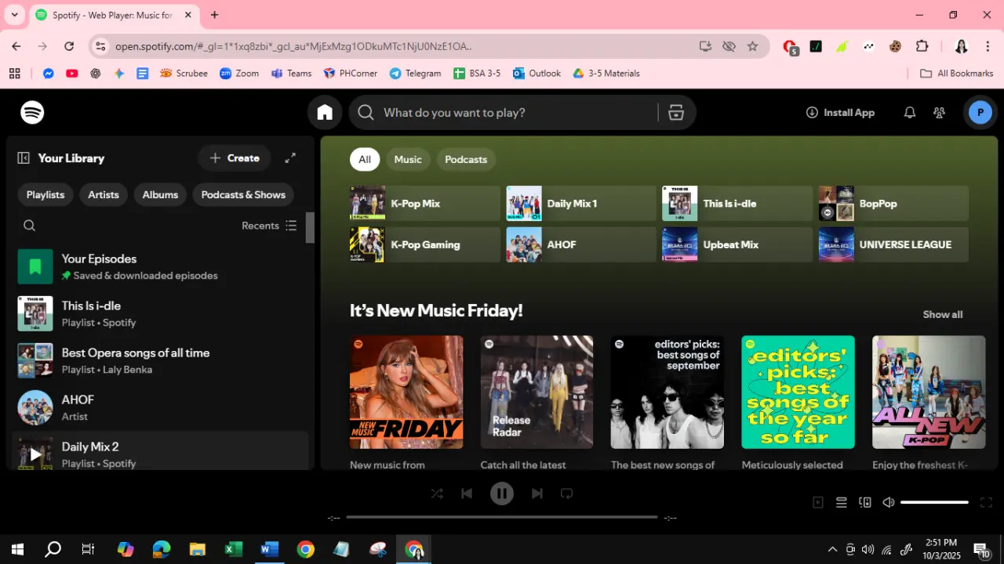The height and width of the screenshot is (564, 1004).
Task: Filter library by Podcasts & Shows
Action: click(x=243, y=195)
